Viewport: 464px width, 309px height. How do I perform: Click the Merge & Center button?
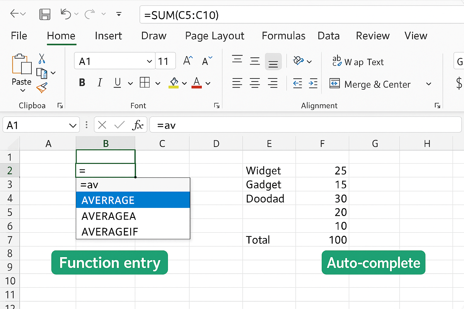click(370, 84)
